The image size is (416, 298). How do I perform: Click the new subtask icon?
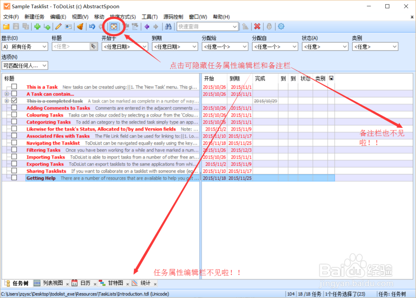(47, 26)
